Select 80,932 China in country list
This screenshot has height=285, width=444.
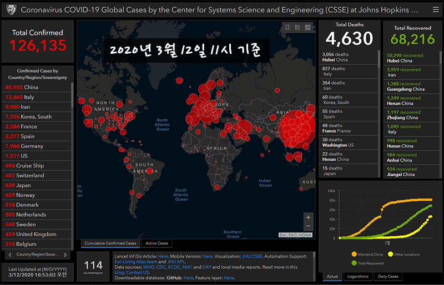37,87
